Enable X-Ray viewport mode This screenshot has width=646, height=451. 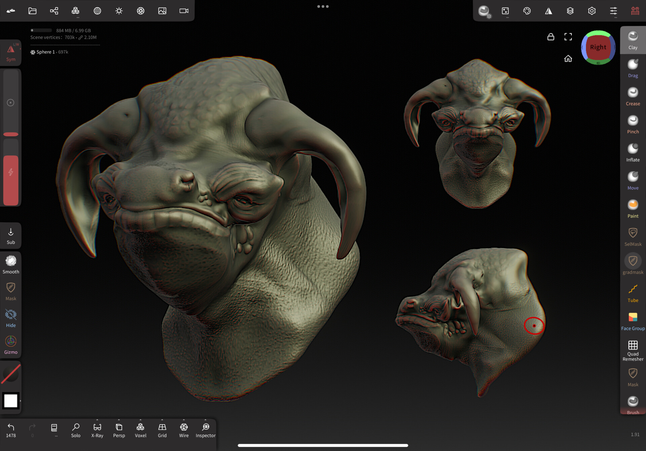coord(97,430)
